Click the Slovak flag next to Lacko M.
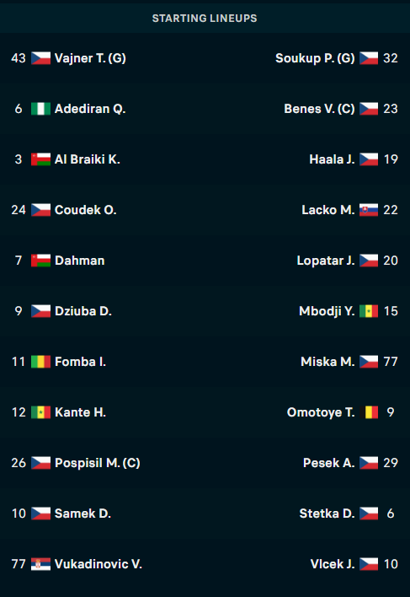 (369, 210)
